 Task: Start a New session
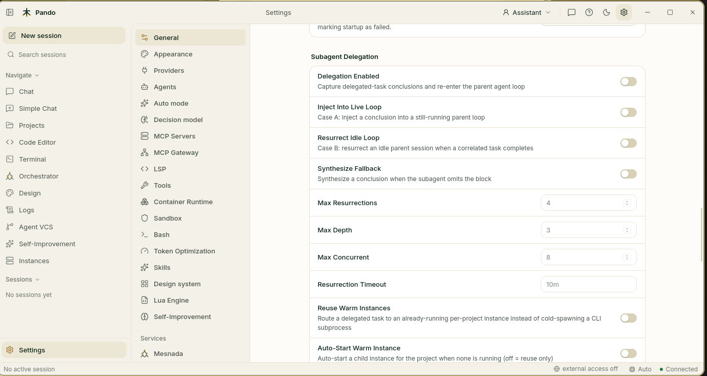pyautogui.click(x=64, y=35)
